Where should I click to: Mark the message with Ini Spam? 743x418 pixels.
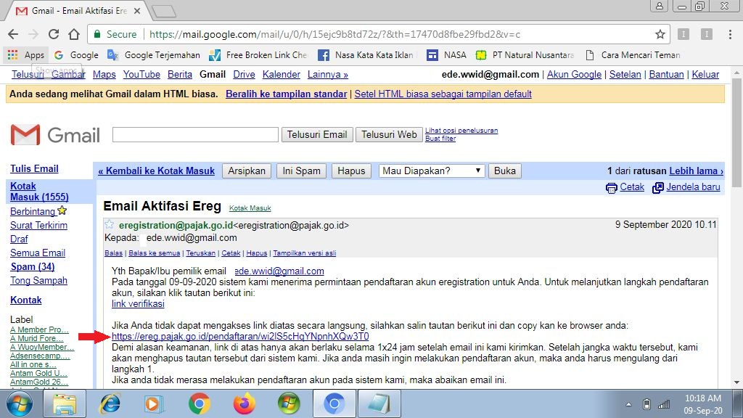coord(301,171)
